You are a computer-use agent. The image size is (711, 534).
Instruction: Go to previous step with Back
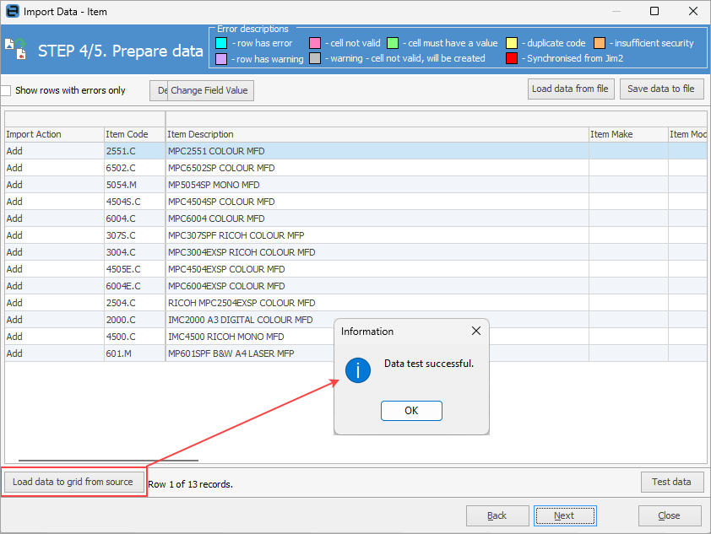coord(497,516)
